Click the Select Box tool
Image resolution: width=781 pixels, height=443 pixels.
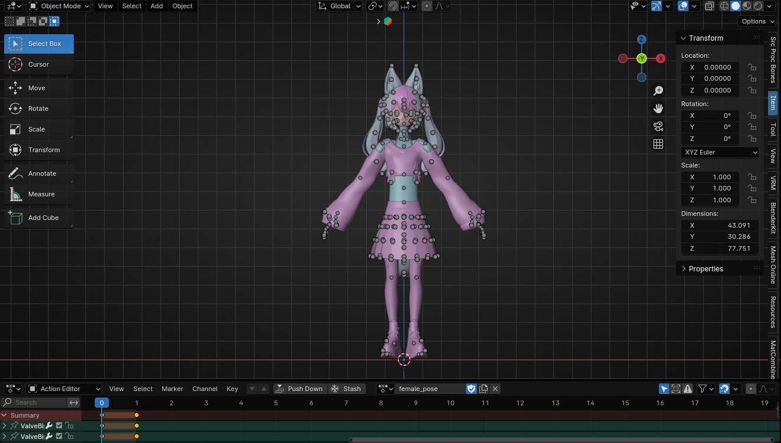[39, 44]
